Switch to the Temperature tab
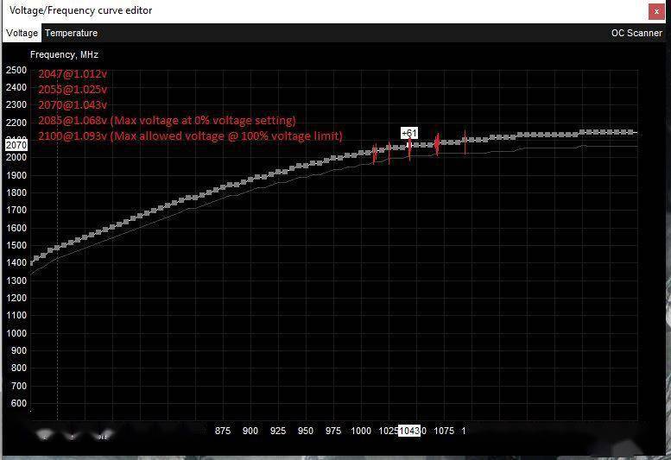This screenshot has width=671, height=460. [x=71, y=33]
